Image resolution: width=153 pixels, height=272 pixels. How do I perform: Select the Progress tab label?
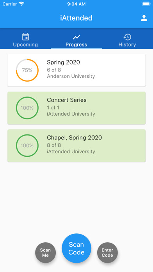(76, 45)
